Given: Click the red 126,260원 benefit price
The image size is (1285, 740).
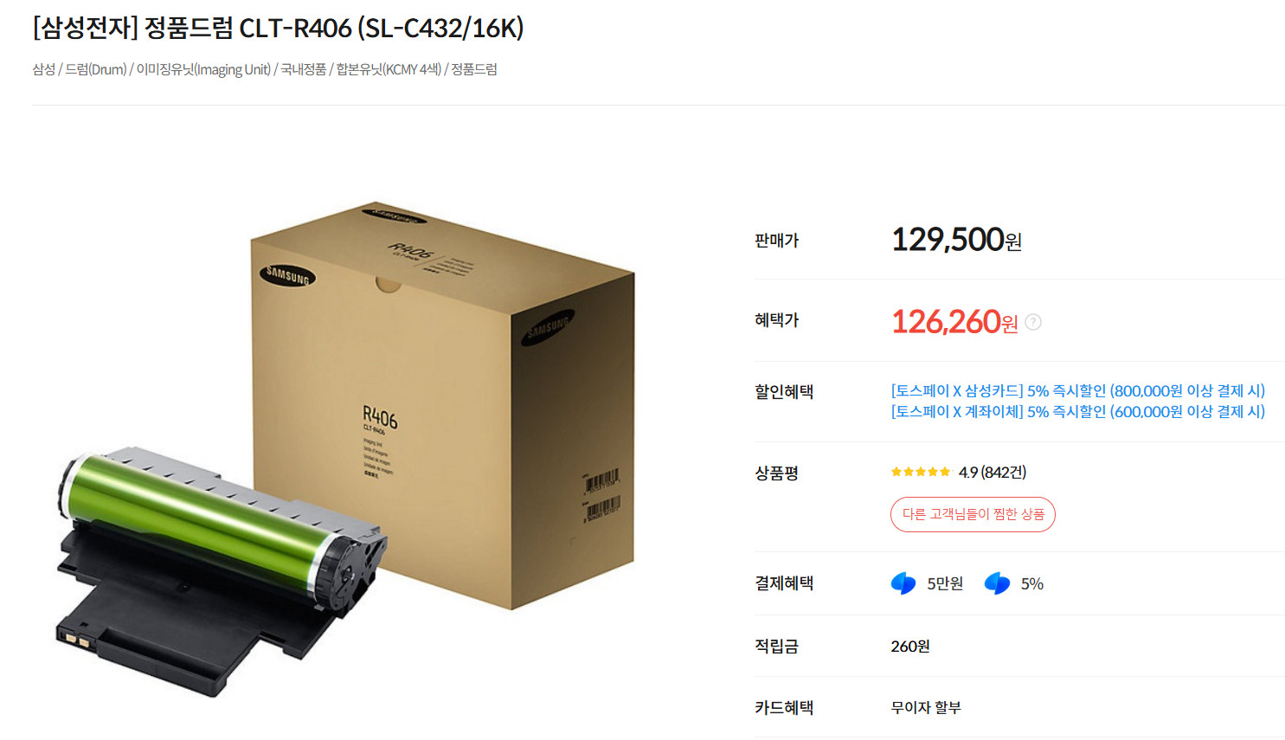Looking at the screenshot, I should pyautogui.click(x=954, y=322).
